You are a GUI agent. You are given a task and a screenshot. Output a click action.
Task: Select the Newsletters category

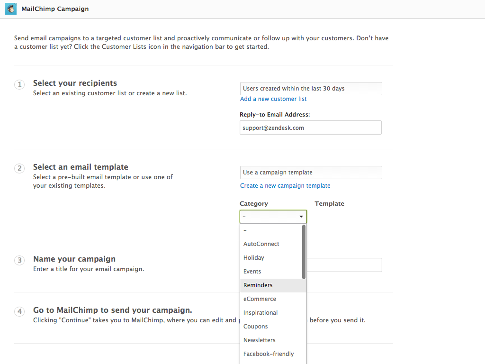pyautogui.click(x=259, y=340)
